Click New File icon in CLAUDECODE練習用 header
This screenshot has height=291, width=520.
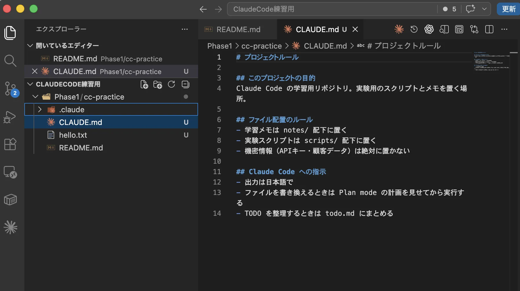click(x=144, y=84)
